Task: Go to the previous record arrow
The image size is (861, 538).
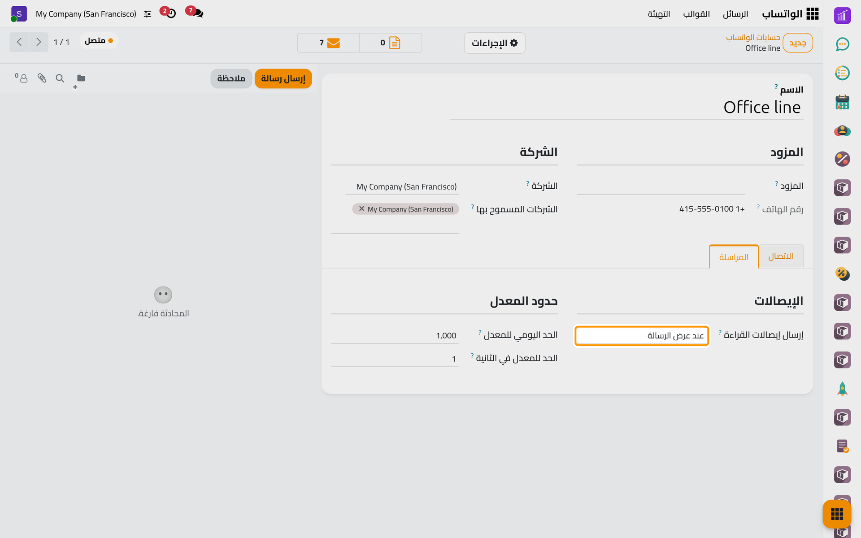Action: pyautogui.click(x=19, y=42)
